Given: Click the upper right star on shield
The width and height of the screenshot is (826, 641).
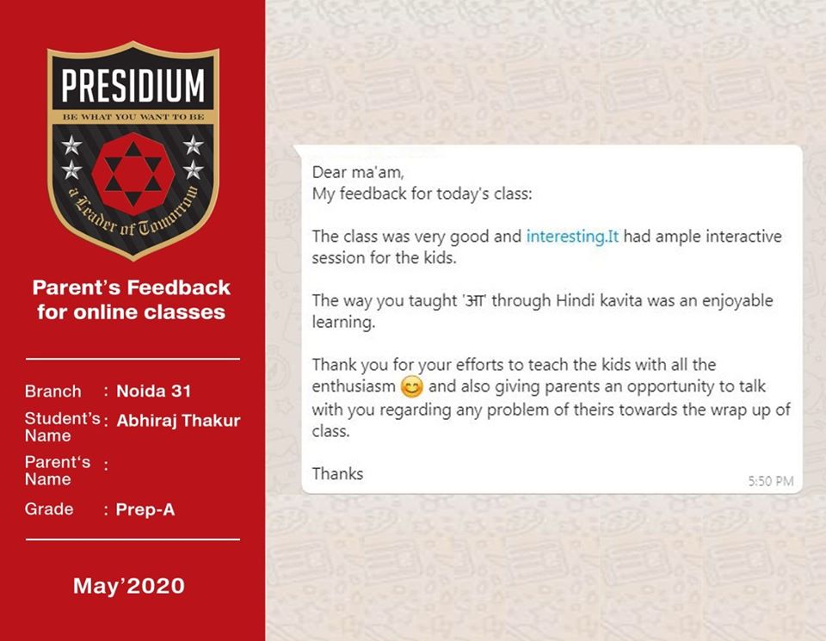Looking at the screenshot, I should (194, 145).
